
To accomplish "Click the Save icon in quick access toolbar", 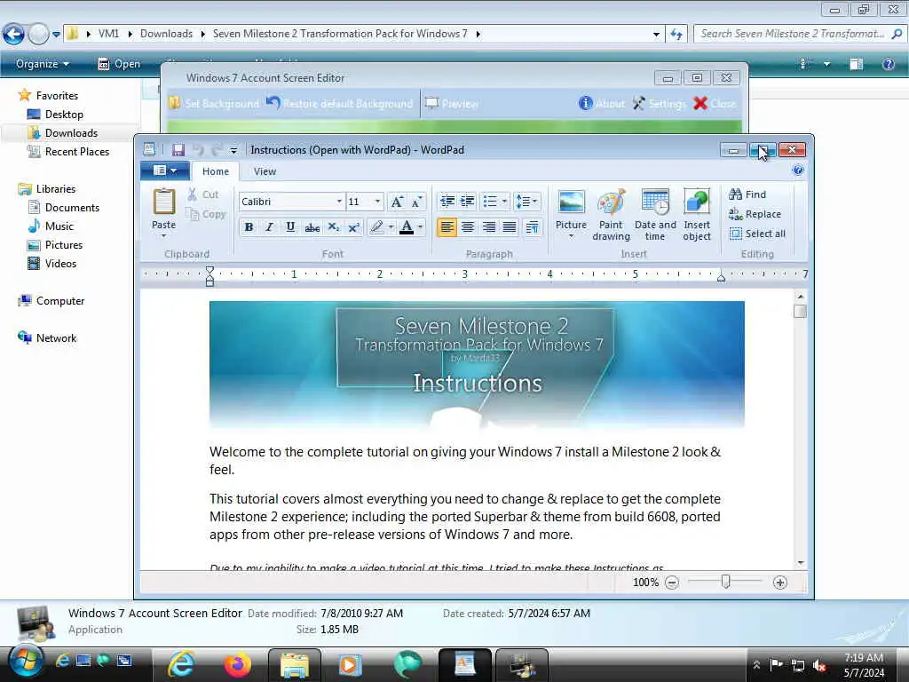I will [178, 149].
